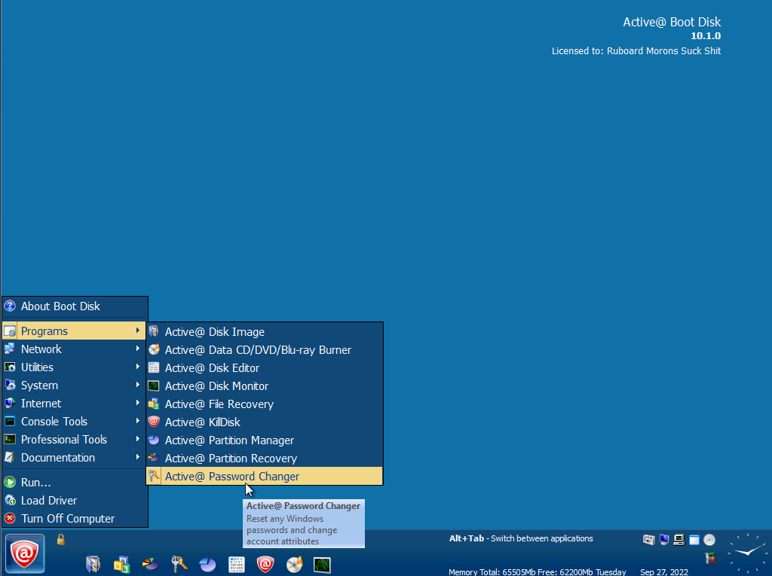Launch Active@ Password Changer via the key icon

pyautogui.click(x=179, y=564)
